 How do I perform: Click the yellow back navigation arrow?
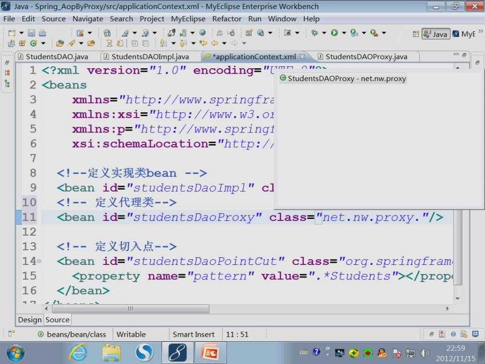tap(214, 43)
